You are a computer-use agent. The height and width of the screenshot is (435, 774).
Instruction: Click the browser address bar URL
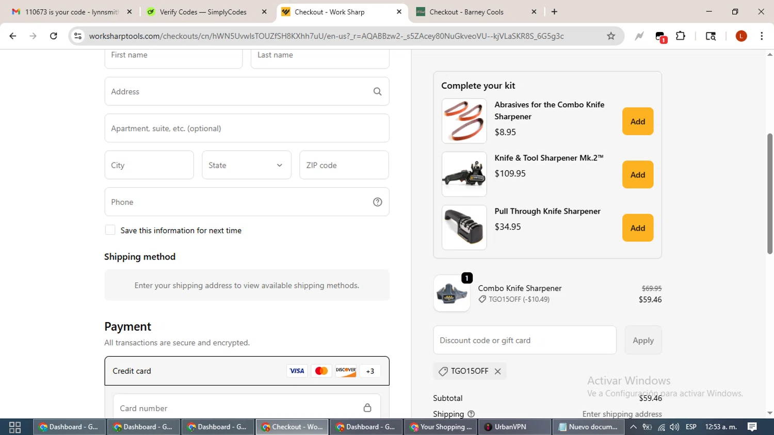click(x=326, y=36)
